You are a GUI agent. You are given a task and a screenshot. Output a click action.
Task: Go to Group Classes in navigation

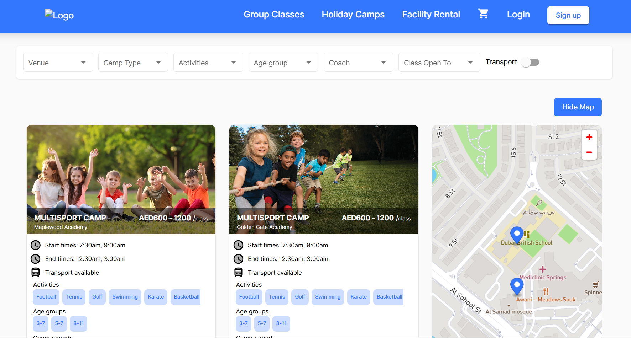(274, 15)
